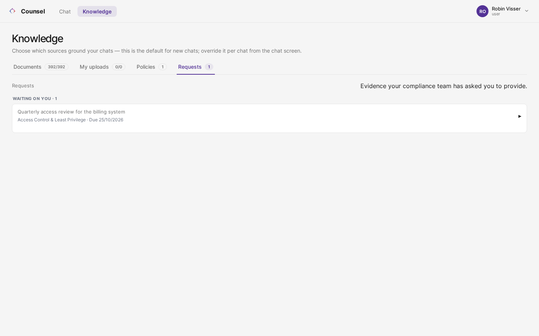The image size is (539, 336).
Task: Click the Counsel brand name
Action: [33, 11]
